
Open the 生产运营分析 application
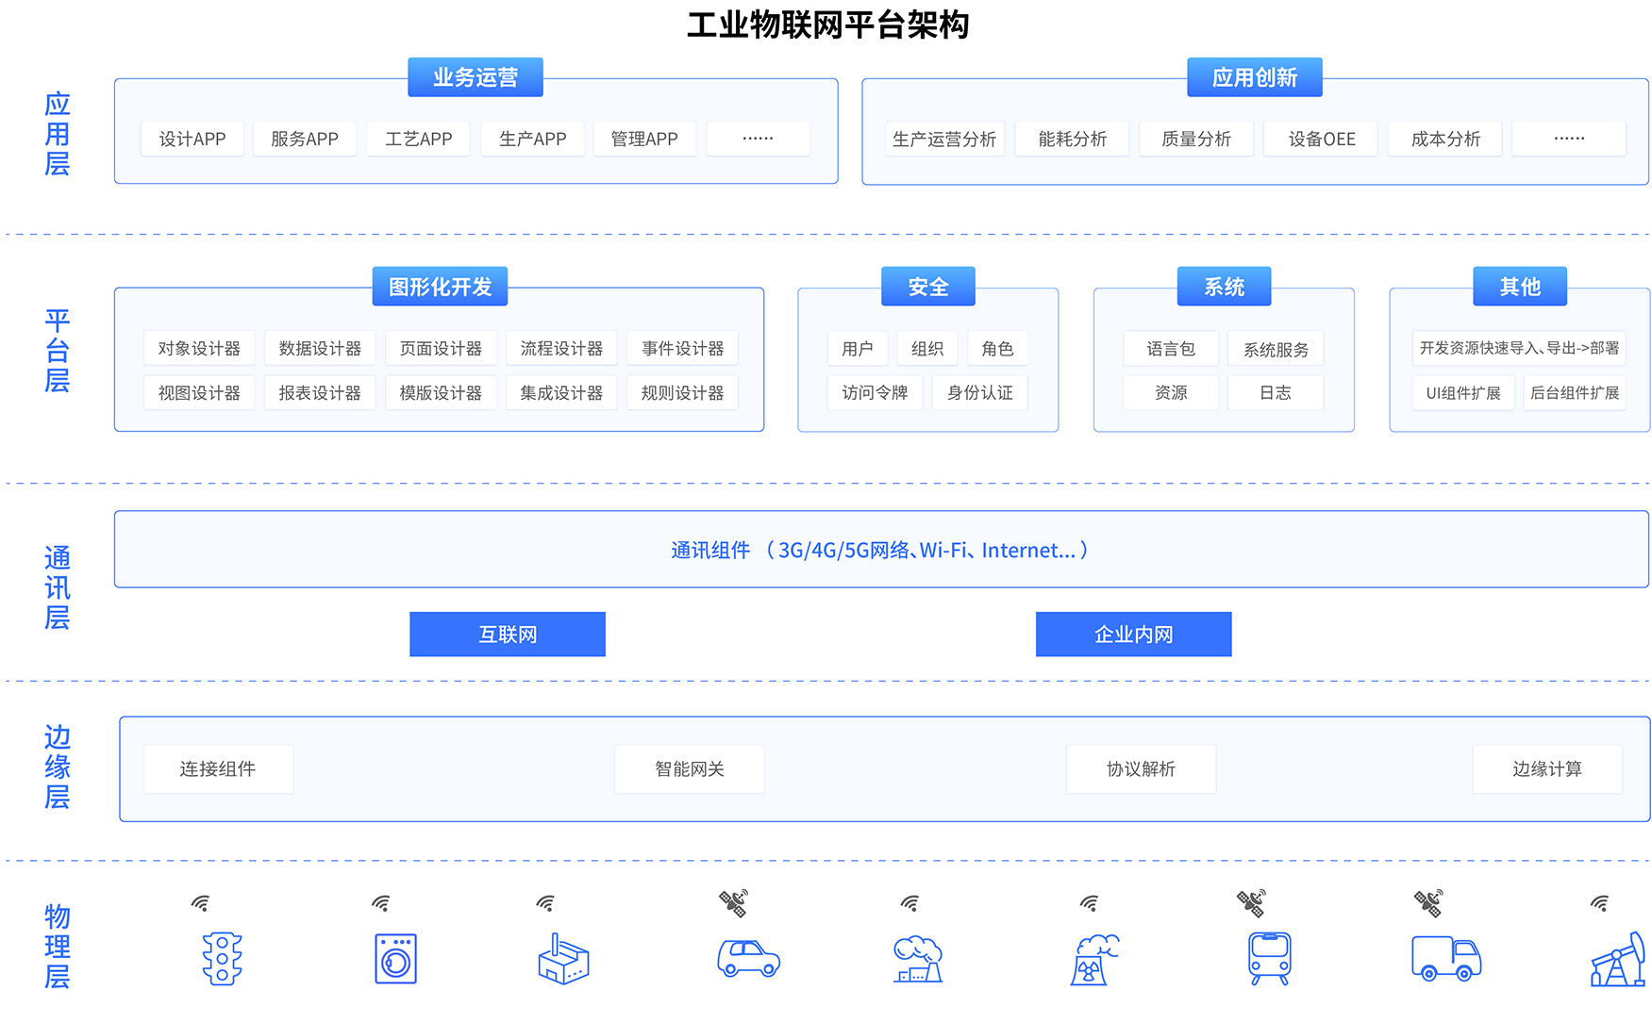(944, 138)
